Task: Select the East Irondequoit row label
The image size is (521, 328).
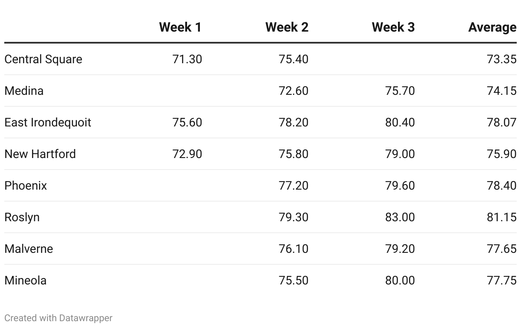Action: point(48,122)
